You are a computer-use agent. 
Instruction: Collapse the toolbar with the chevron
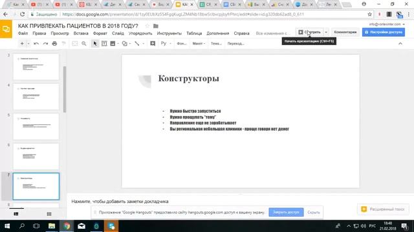400,44
